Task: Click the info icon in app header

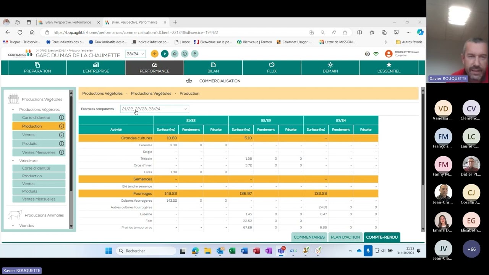Action: (x=185, y=54)
